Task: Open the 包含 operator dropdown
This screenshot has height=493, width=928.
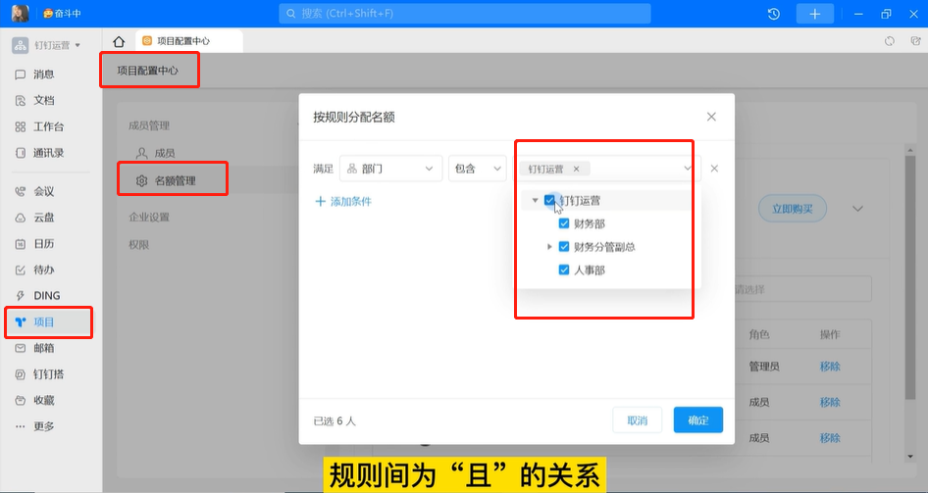Action: click(477, 169)
